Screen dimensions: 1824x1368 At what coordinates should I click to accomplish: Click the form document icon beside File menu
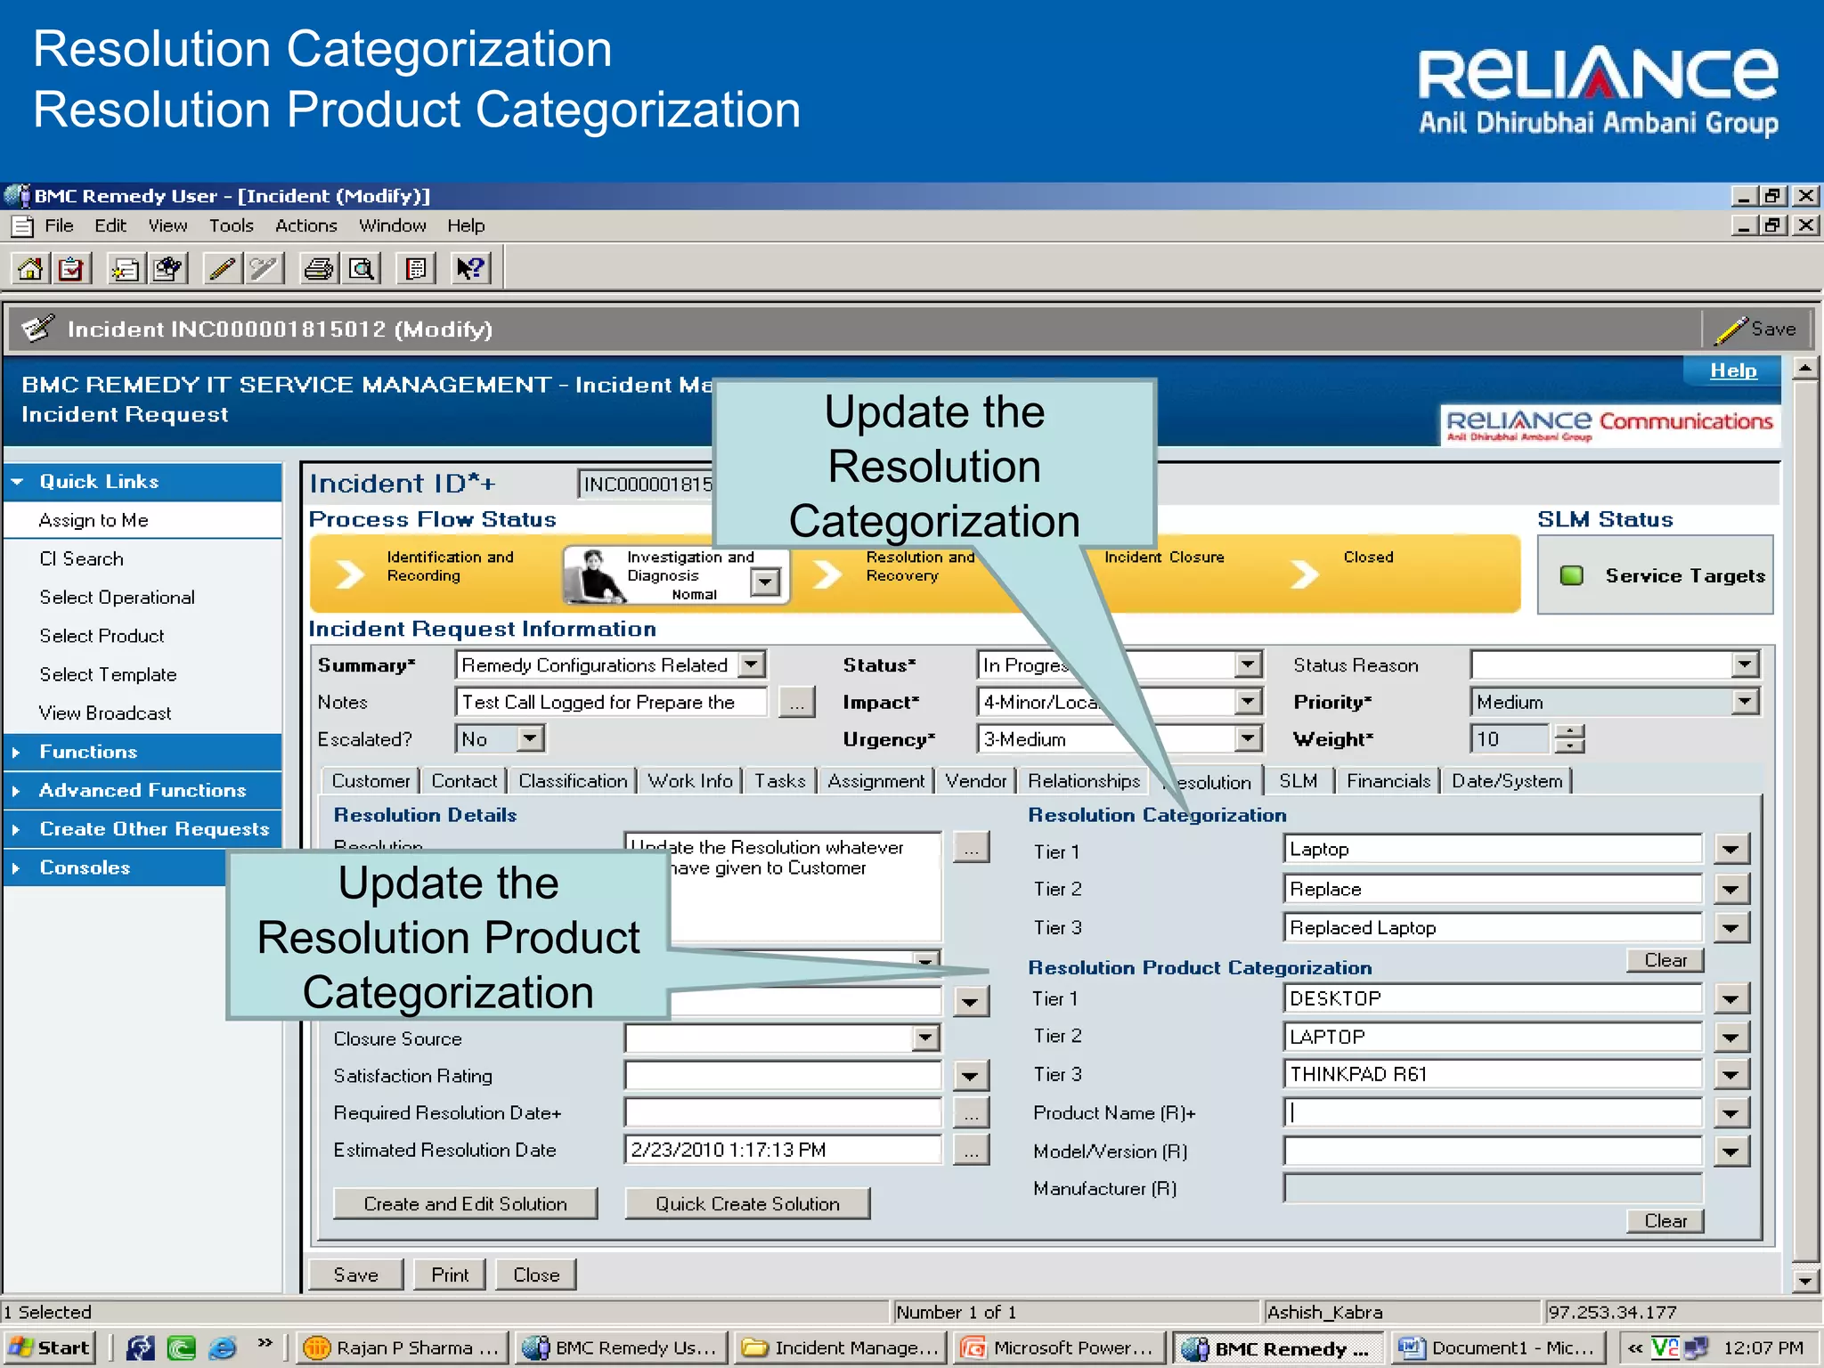22,226
